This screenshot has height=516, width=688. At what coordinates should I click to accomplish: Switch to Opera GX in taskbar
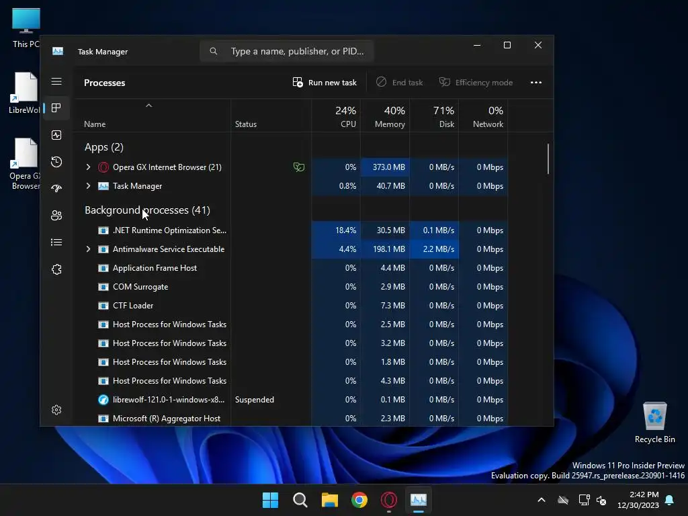pyautogui.click(x=389, y=500)
